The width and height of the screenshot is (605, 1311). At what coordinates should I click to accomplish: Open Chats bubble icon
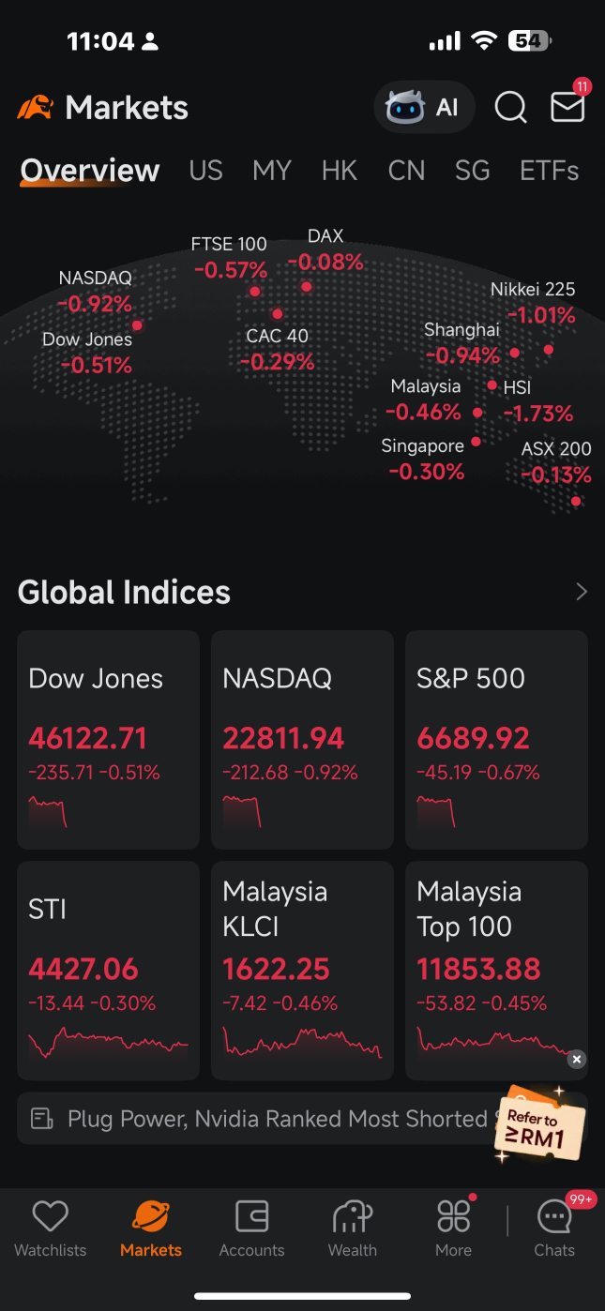point(554,1229)
